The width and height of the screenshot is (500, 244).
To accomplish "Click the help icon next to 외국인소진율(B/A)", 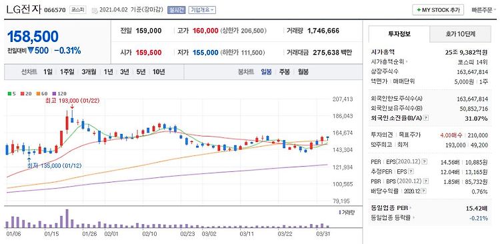I will coord(426,118).
